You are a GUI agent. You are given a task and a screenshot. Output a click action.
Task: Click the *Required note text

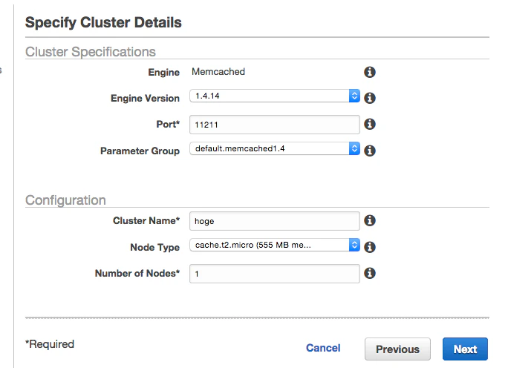(x=50, y=344)
